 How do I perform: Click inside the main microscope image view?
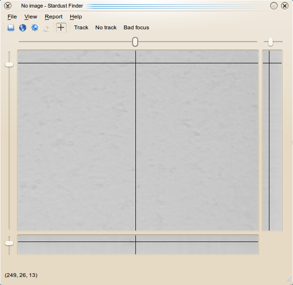point(138,140)
